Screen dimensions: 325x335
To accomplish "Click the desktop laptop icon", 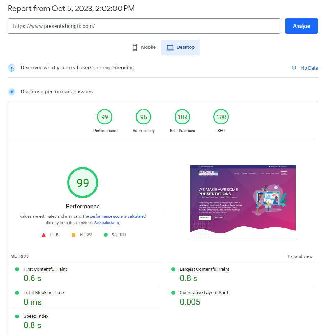I will (x=170, y=47).
